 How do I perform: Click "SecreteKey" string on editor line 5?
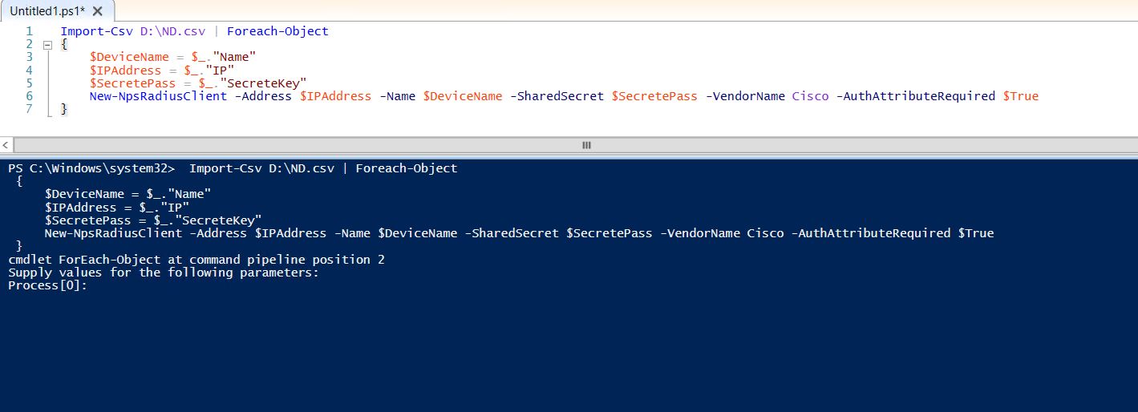(x=263, y=83)
